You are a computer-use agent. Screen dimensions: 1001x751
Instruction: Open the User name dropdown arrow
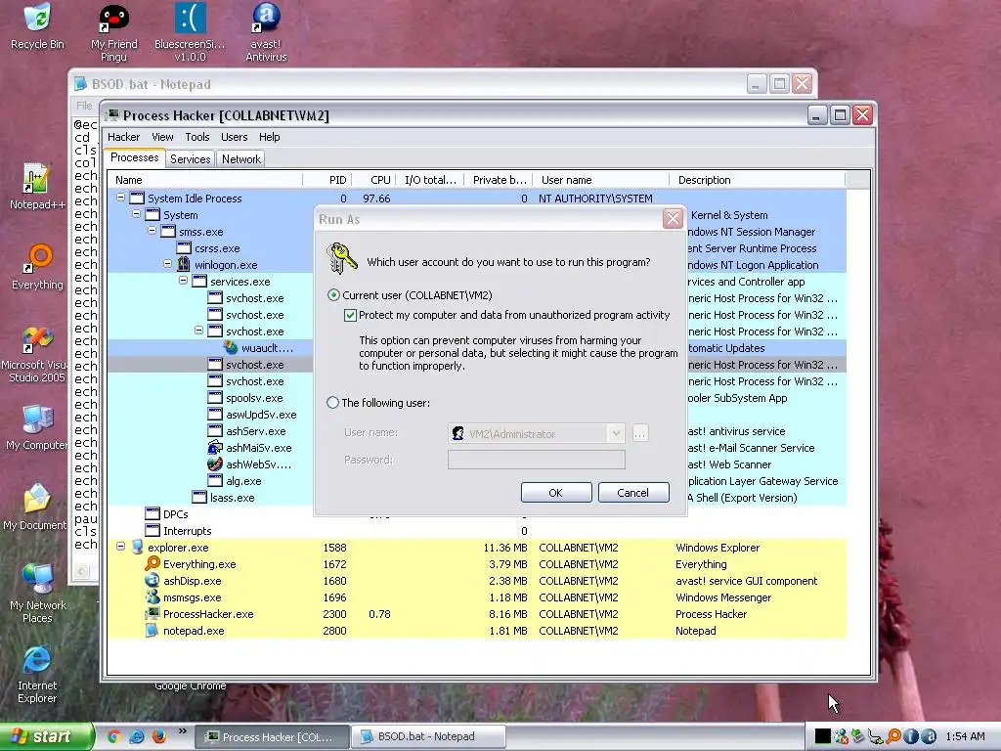[x=616, y=433]
